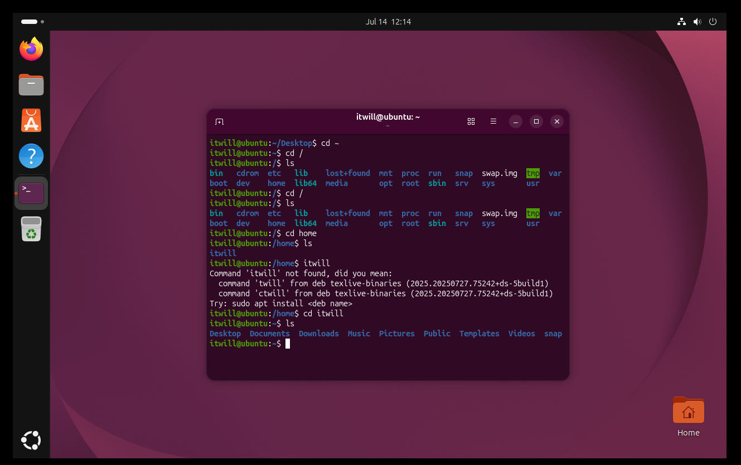Open the App Center dock icon
This screenshot has width=741, height=465.
[x=31, y=120]
